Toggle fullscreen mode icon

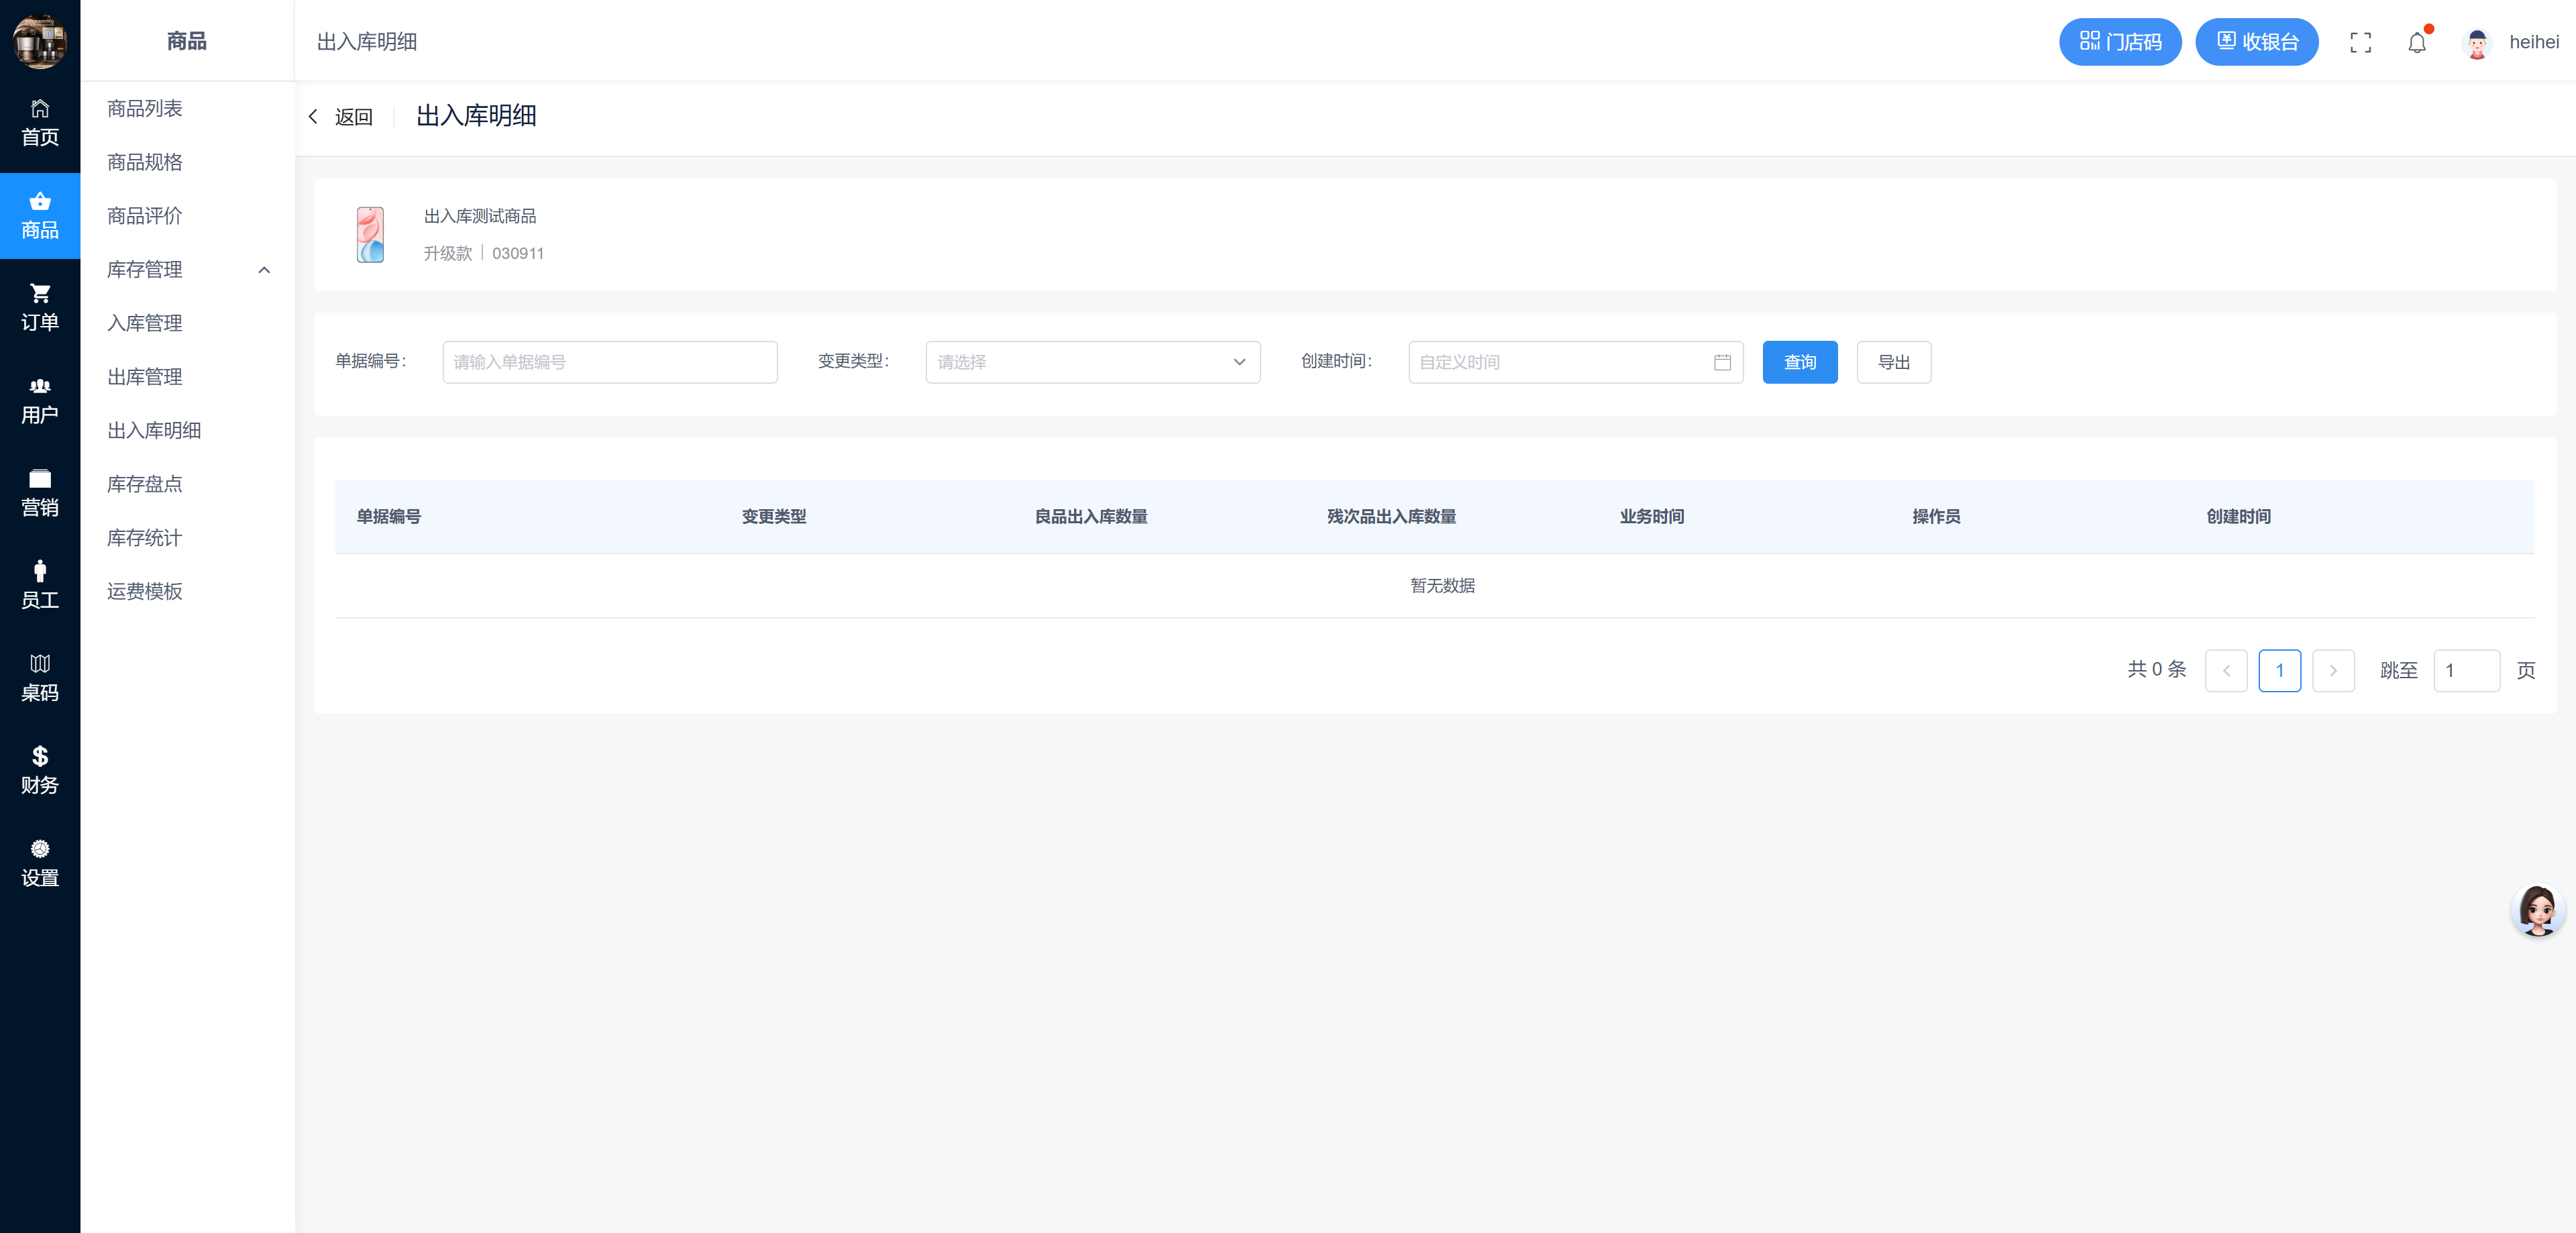coord(2360,43)
